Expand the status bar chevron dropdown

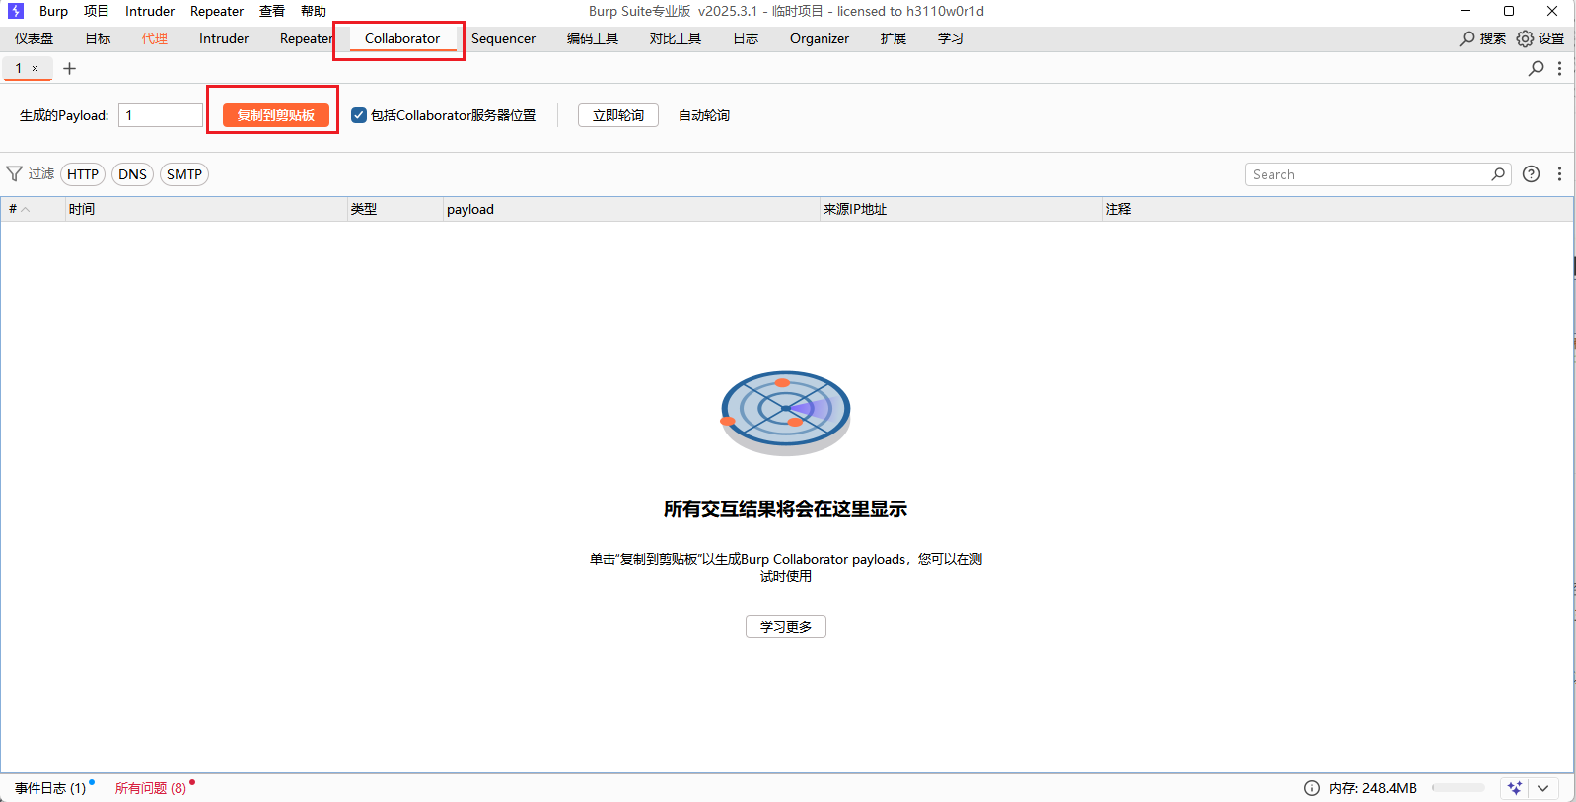click(1543, 788)
